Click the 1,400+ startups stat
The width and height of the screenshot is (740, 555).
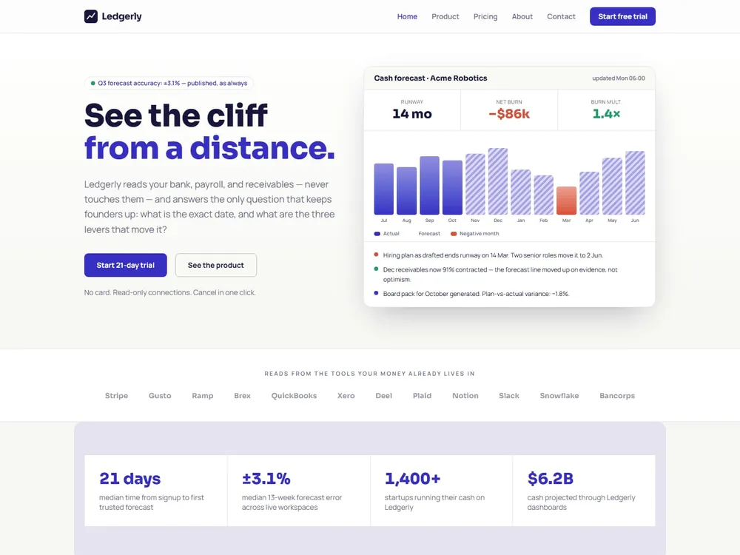pos(441,491)
